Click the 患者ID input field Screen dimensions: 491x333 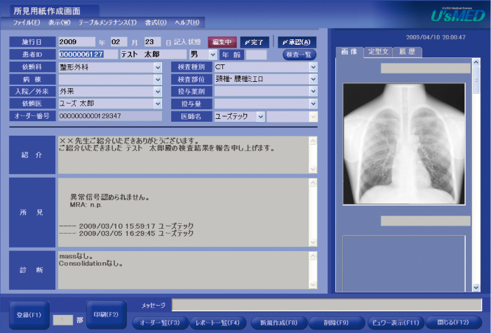(88, 54)
